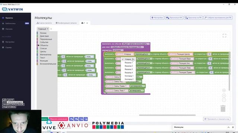Open Действия block category

coord(44,36)
